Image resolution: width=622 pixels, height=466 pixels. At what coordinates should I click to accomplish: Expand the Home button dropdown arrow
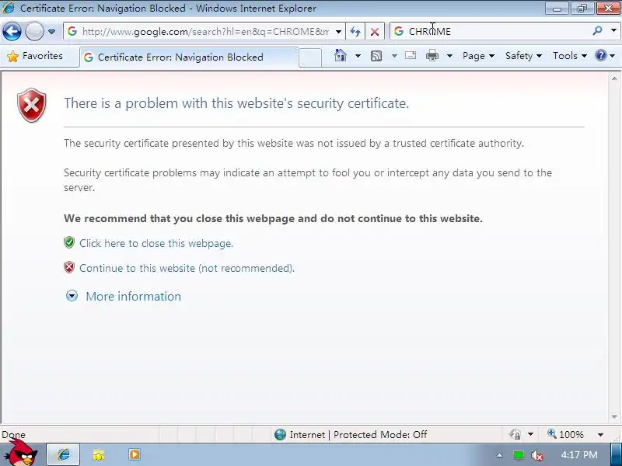358,56
